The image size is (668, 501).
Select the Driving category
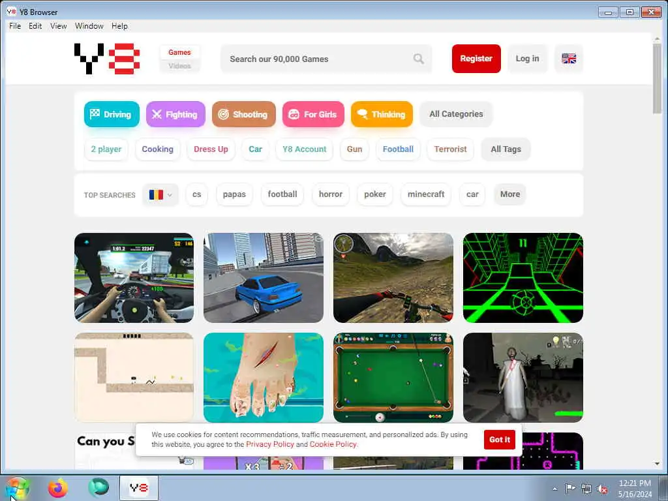[112, 114]
